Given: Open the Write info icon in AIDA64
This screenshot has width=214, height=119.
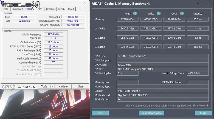Looking at the screenshot, I should coord(159,13).
